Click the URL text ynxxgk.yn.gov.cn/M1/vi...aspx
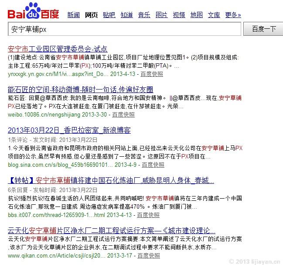The image size is (283, 265). pos(58,74)
